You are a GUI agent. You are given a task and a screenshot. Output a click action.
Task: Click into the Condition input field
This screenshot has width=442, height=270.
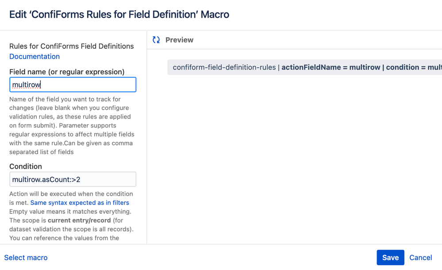[x=73, y=179]
